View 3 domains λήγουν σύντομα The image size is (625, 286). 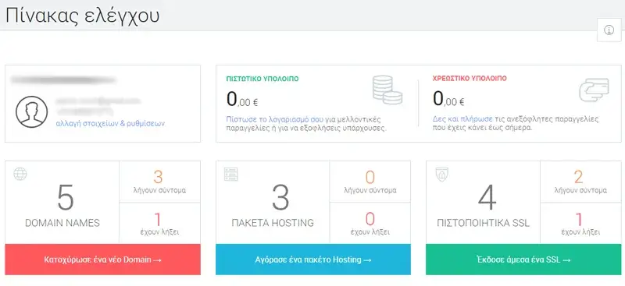(159, 182)
